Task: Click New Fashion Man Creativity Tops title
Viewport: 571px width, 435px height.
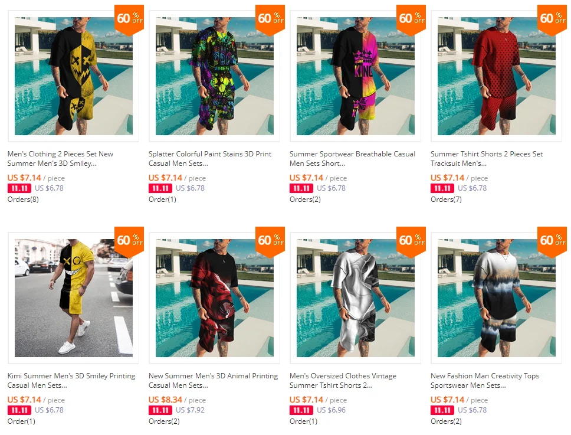Action: pyautogui.click(x=485, y=380)
